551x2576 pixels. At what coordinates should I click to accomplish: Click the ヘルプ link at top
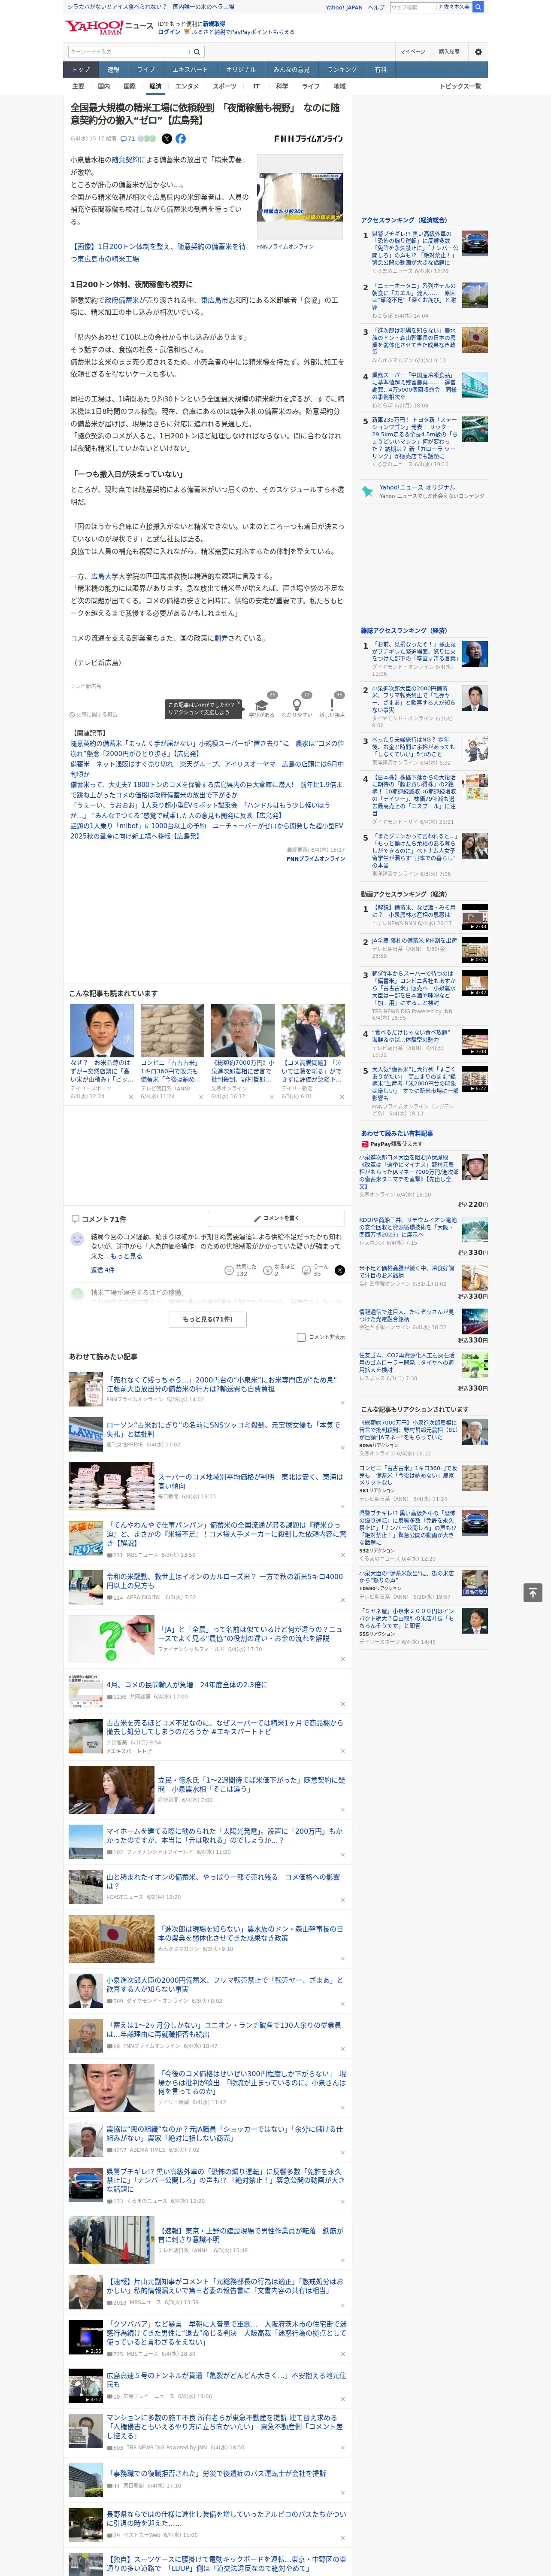click(x=375, y=7)
